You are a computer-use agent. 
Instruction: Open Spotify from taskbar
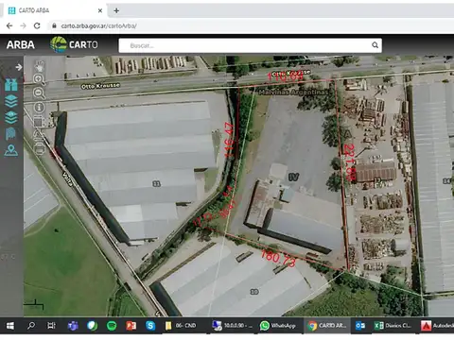click(x=112, y=326)
